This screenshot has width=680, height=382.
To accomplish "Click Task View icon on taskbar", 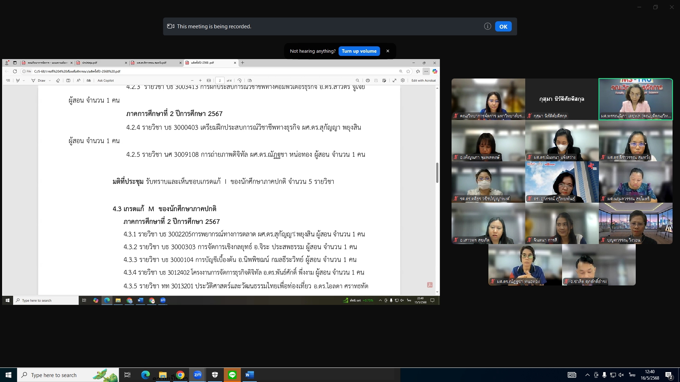I will coord(127,375).
